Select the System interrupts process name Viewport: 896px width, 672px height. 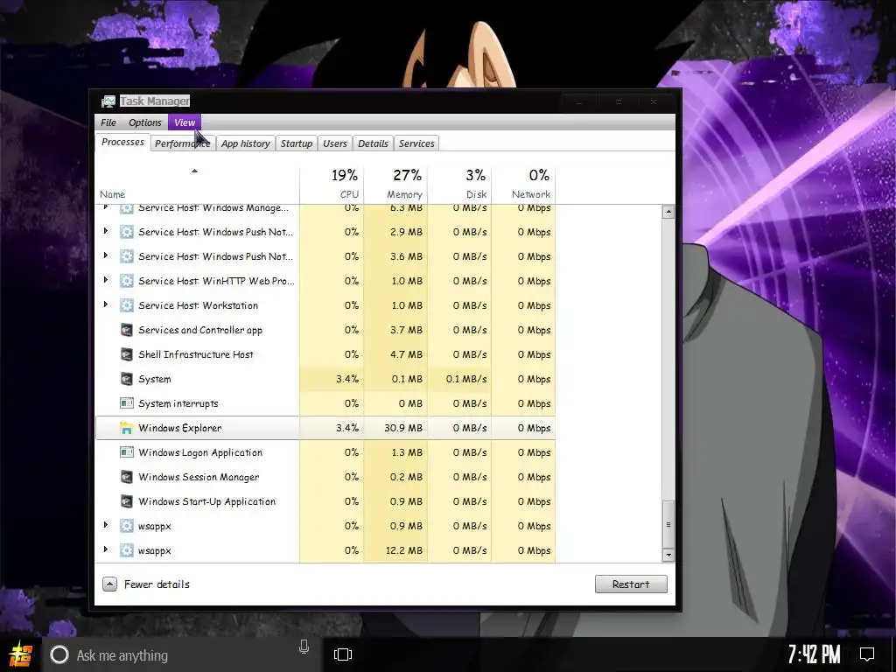(178, 403)
